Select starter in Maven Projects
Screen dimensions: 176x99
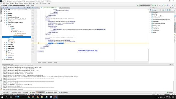[155, 32]
